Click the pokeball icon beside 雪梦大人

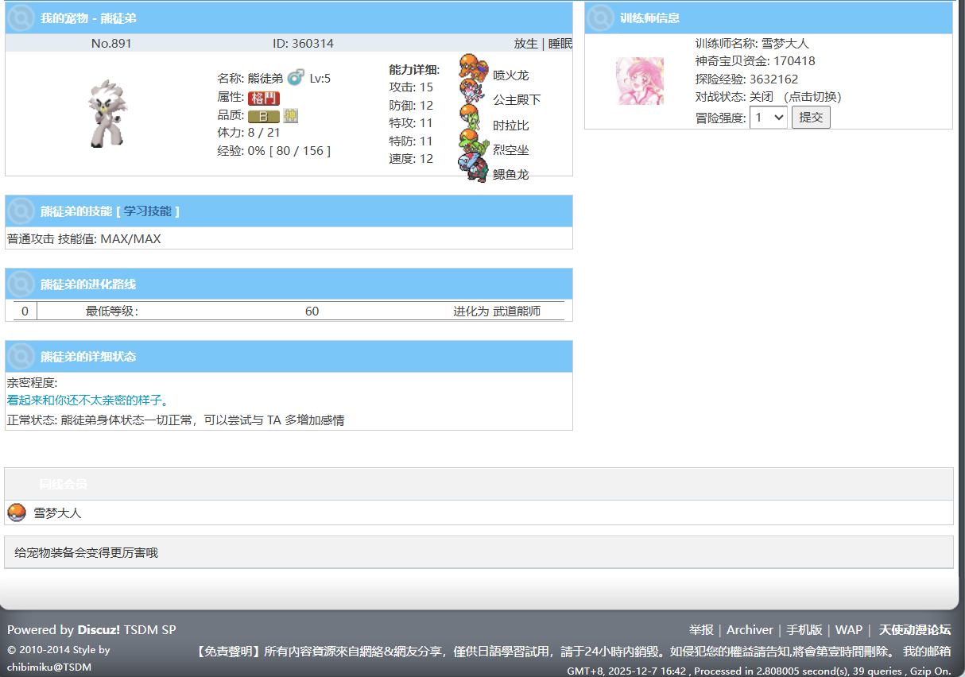(x=17, y=513)
